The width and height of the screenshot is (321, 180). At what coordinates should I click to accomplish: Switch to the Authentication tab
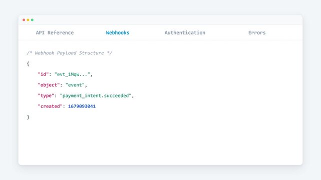185,32
